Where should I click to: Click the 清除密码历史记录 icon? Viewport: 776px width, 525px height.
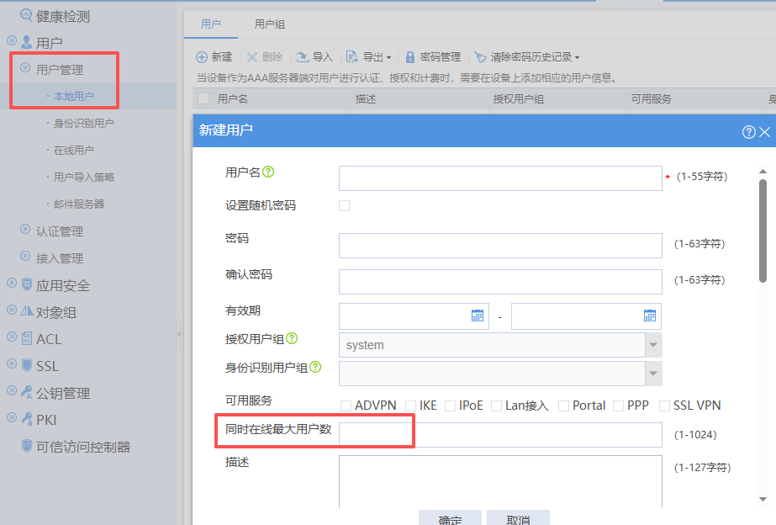pos(480,57)
